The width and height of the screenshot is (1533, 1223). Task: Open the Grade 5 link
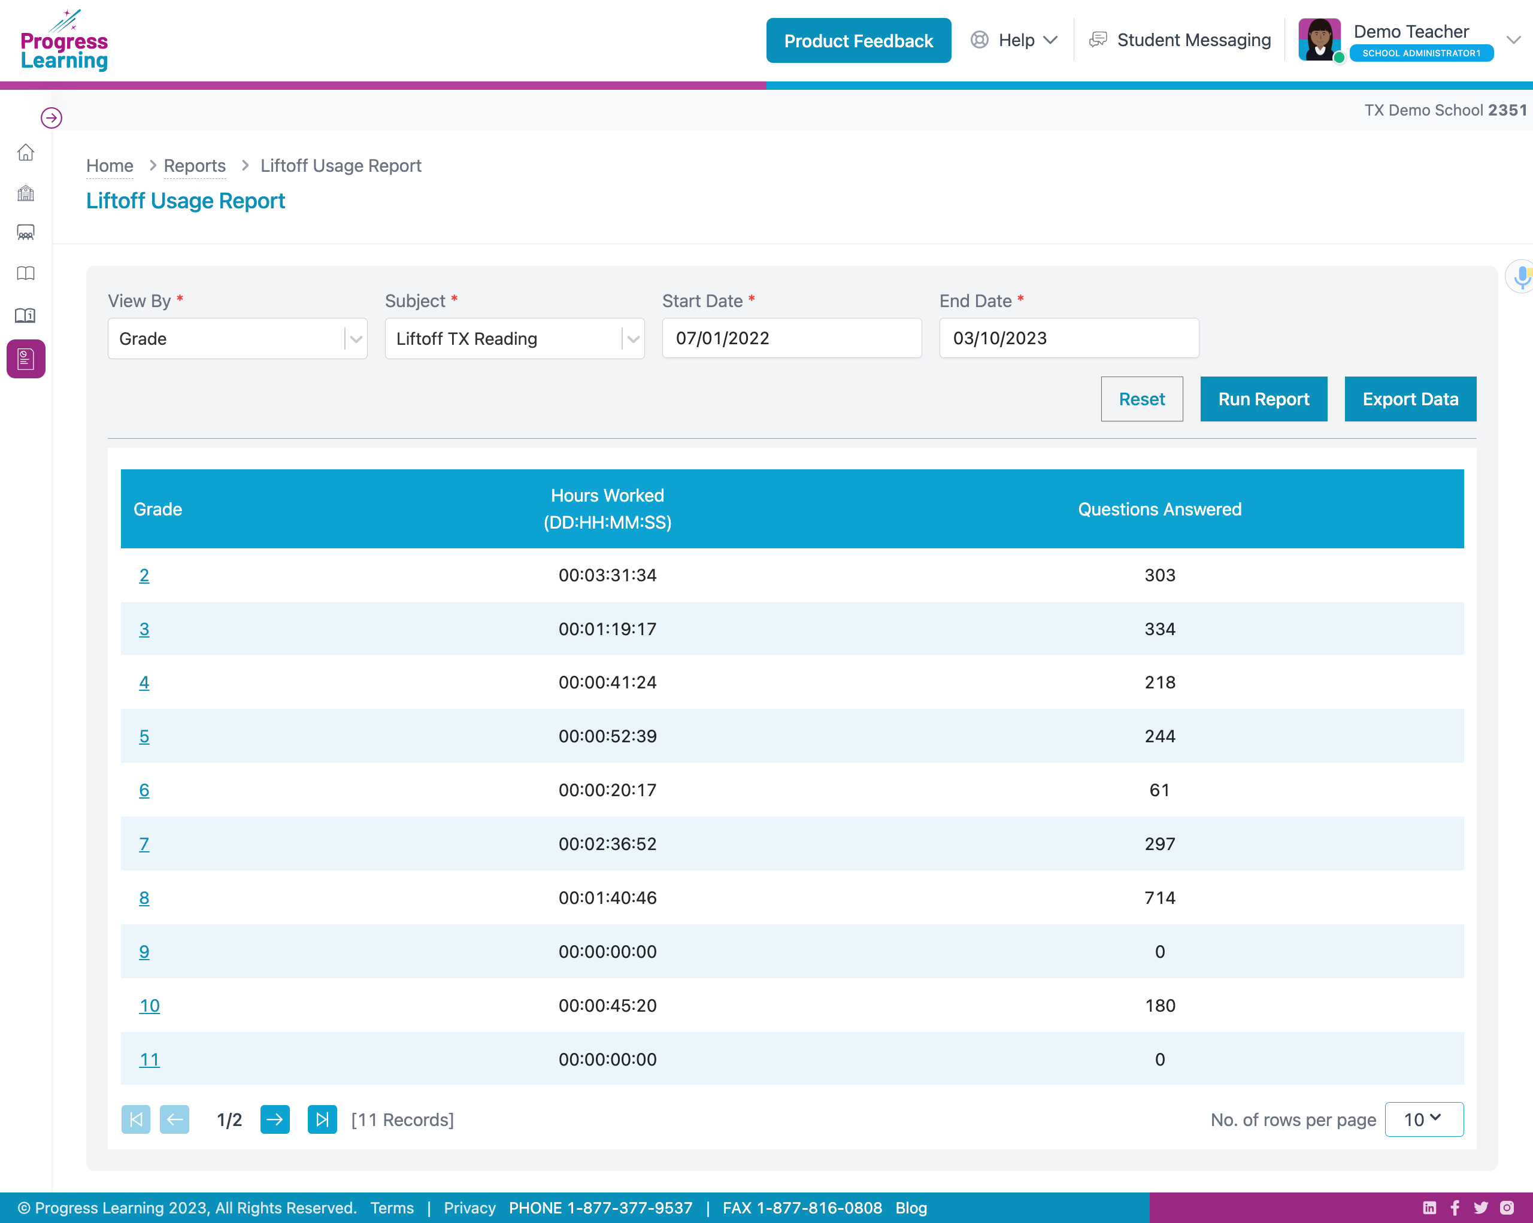[144, 736]
